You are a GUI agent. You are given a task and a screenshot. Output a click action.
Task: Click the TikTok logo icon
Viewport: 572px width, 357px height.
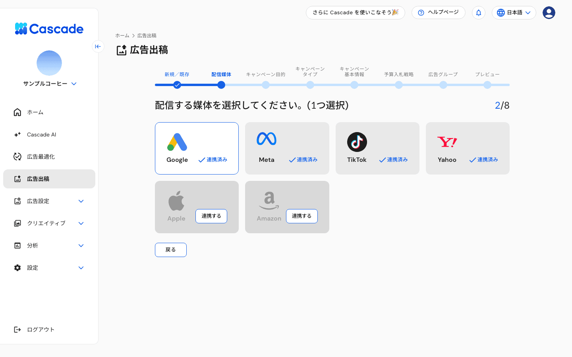tap(357, 142)
